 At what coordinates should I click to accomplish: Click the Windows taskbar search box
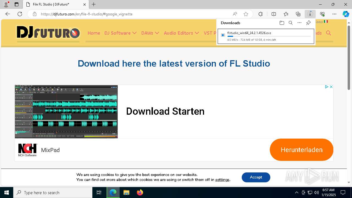pyautogui.click(x=53, y=193)
